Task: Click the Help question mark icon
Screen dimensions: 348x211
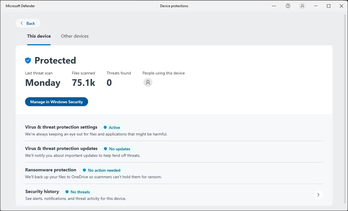Action: tap(288, 6)
